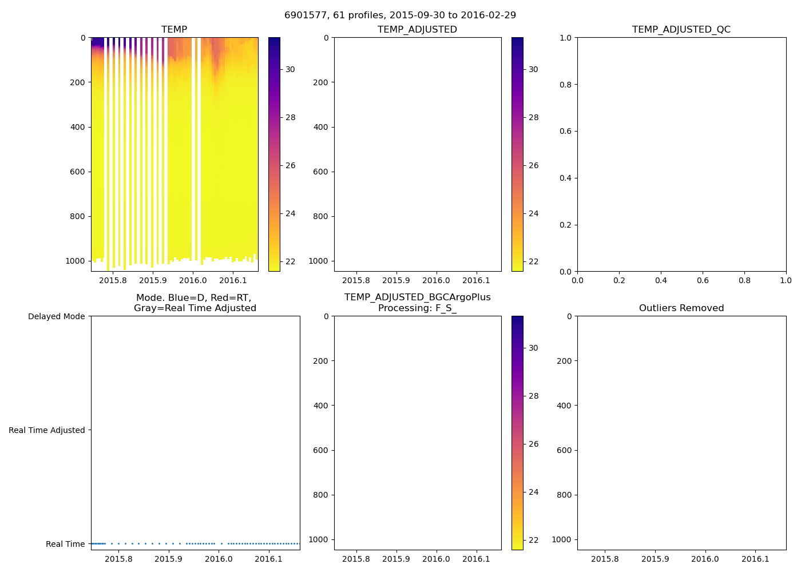This screenshot has height=572, width=801.
Task: Click the Delayed Mode axis label
Action: tap(56, 316)
